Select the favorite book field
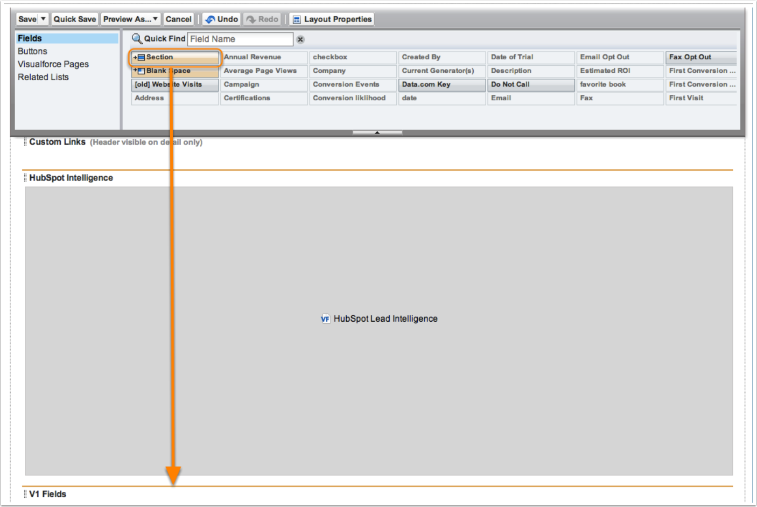This screenshot has height=507, width=757. click(x=620, y=85)
